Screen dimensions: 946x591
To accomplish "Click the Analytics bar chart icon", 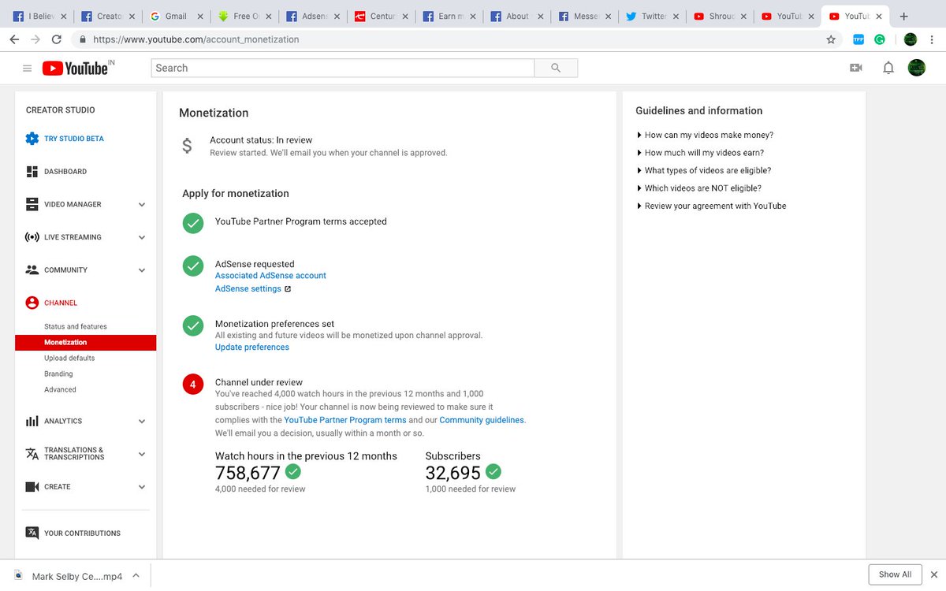I will click(32, 422).
